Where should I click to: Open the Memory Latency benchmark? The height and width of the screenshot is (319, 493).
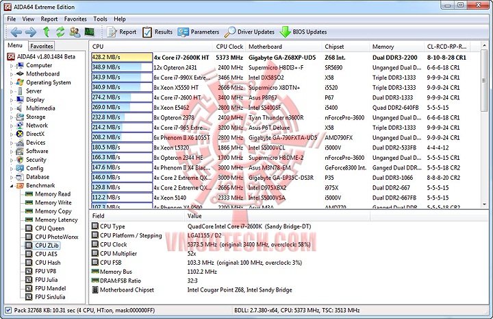tap(56, 220)
